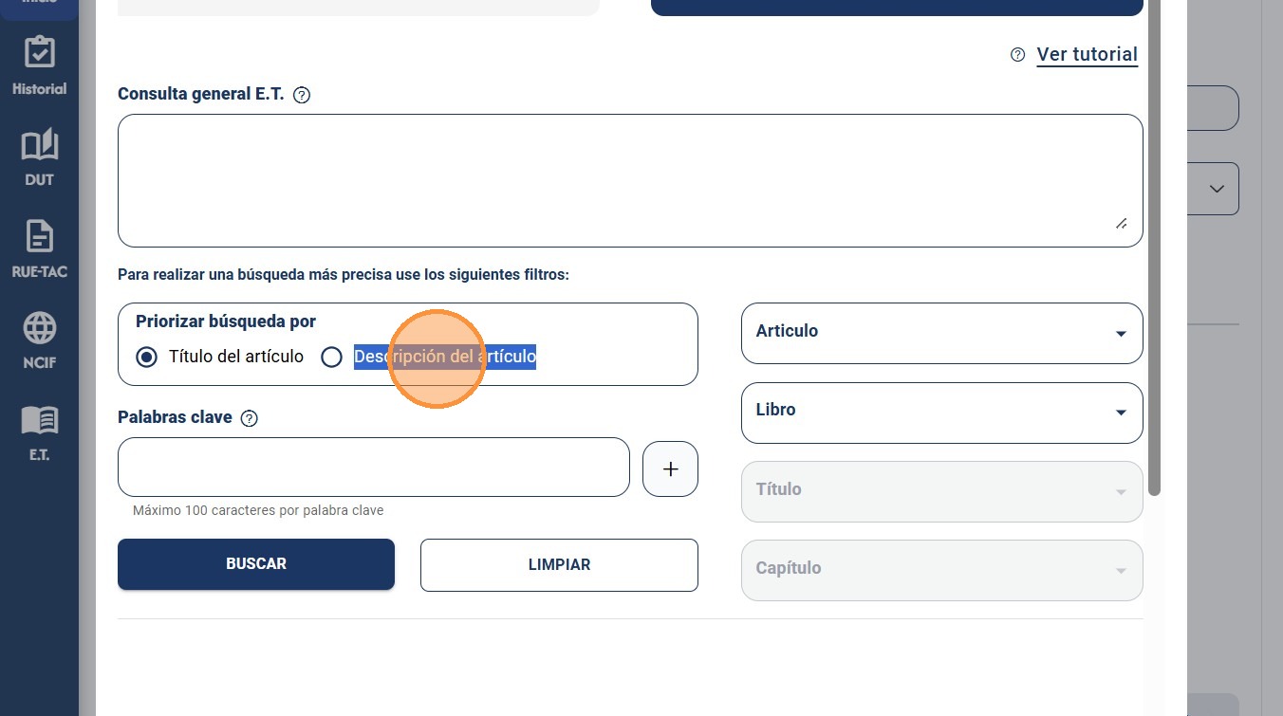Click the Palabras clave input field
The height and width of the screenshot is (716, 1283).
click(374, 467)
